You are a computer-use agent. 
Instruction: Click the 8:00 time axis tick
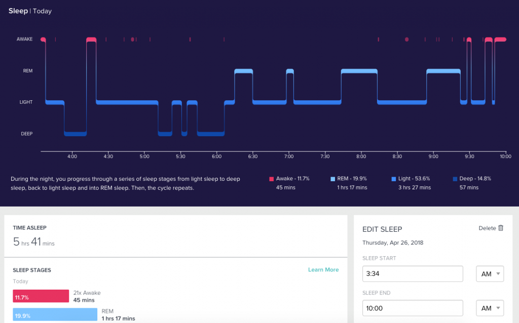pos(361,156)
